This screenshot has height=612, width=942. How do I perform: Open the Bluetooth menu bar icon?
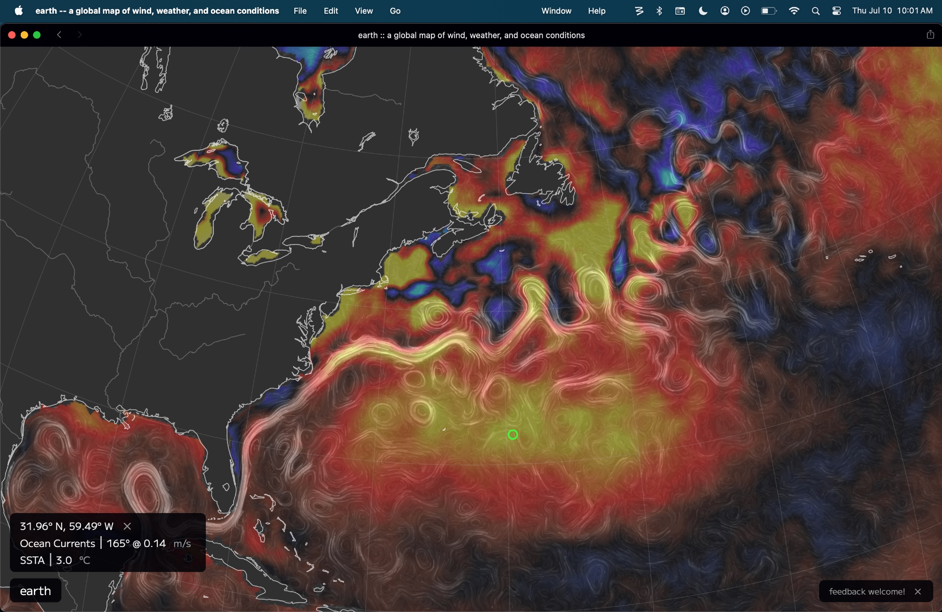click(659, 11)
